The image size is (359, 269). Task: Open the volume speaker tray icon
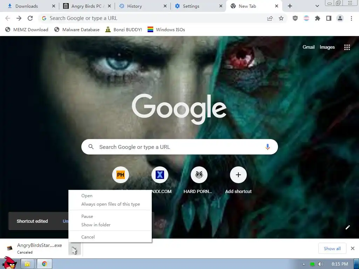click(320, 264)
